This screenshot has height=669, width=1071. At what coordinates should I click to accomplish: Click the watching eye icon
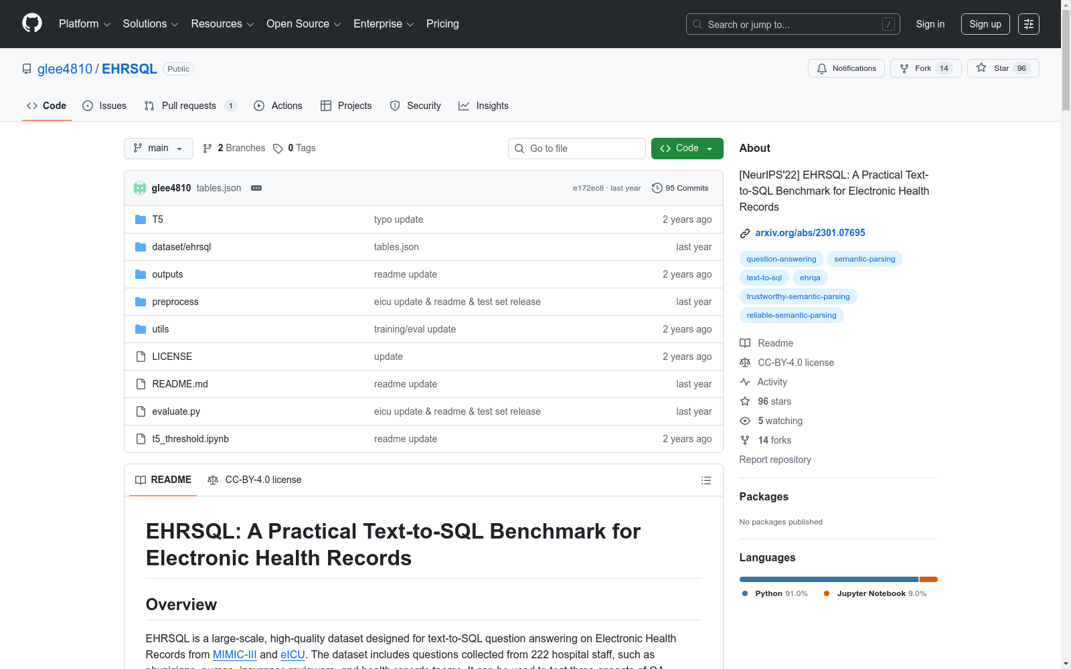click(745, 421)
